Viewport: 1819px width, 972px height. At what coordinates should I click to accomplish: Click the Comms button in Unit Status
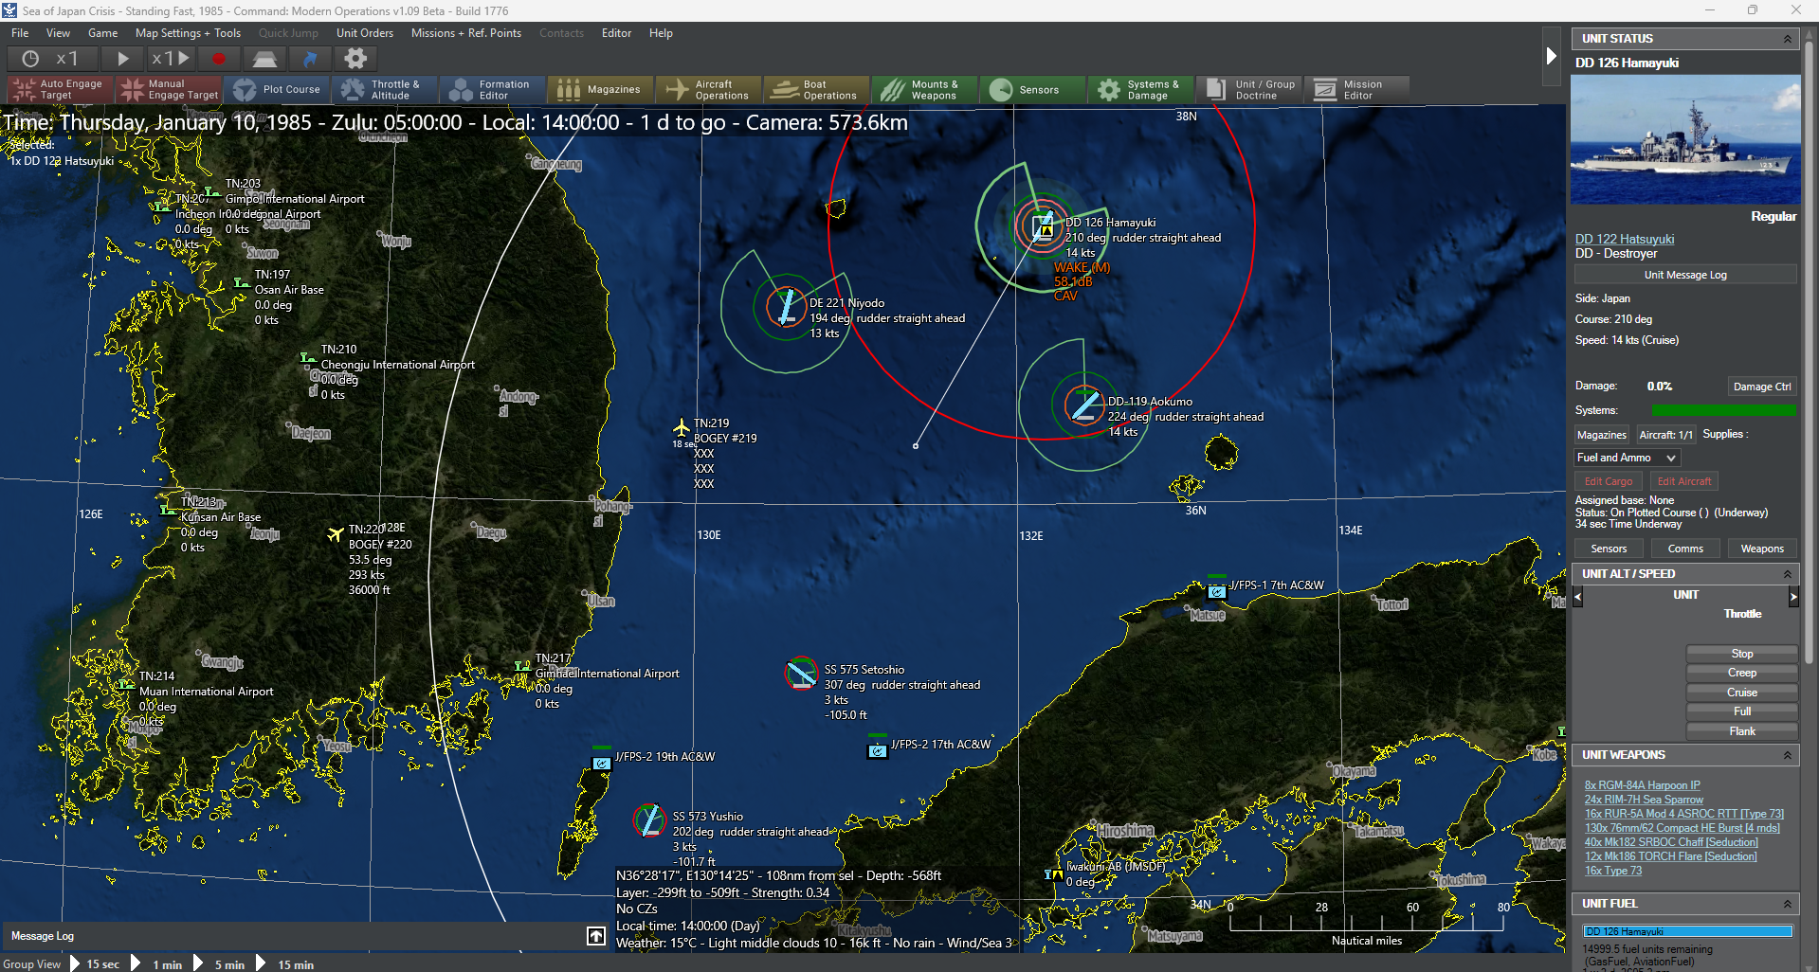1685,549
